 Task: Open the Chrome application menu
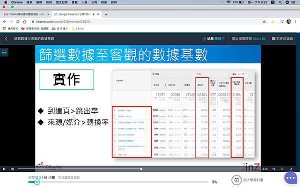click(x=17, y=2)
